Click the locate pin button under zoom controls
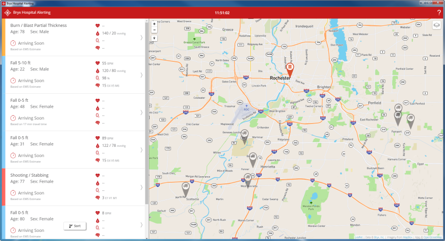 [154, 38]
